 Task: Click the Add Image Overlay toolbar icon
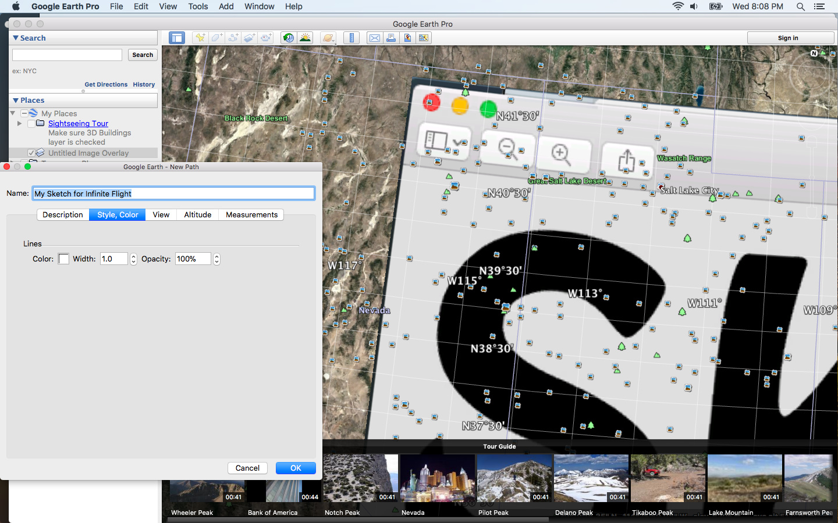(250, 38)
